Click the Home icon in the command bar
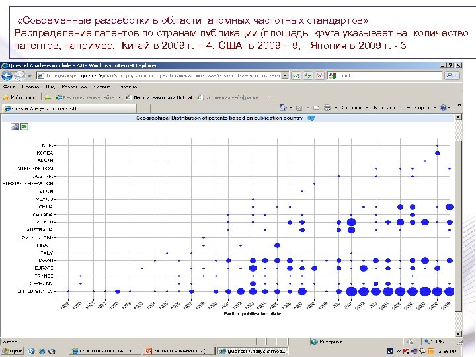Screen dimensions: 476x357 tap(283, 108)
